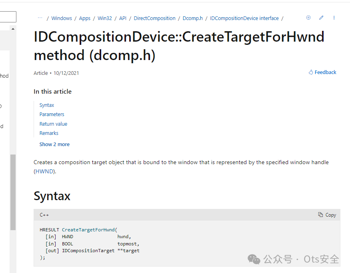
Task: Jump to the Parameters section
Action: pyautogui.click(x=52, y=114)
